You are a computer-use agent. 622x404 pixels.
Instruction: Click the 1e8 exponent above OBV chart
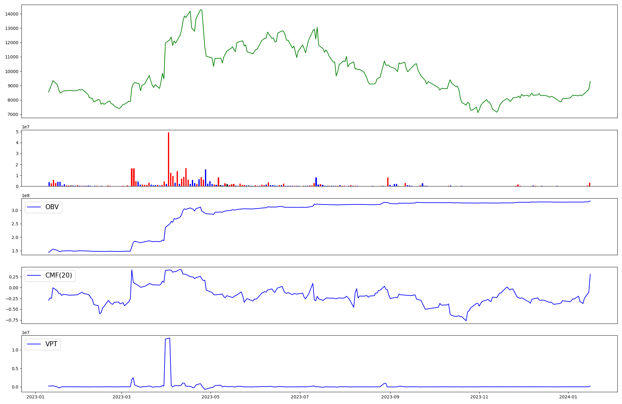tap(26, 195)
